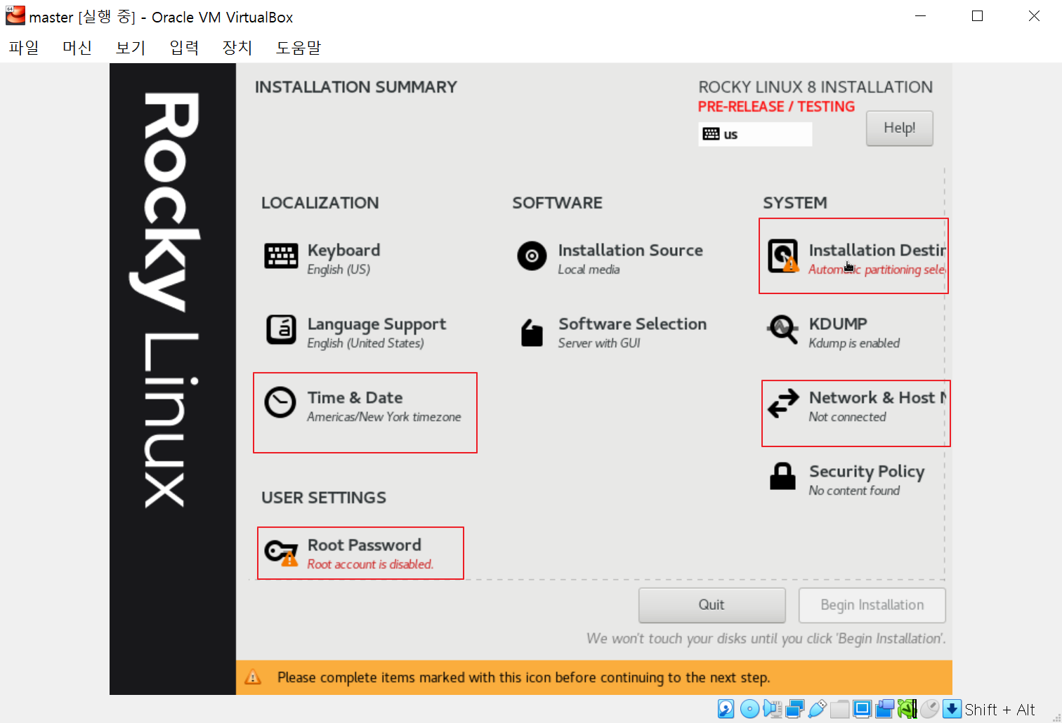The image size is (1062, 723).
Task: Click the 'Shift + Alt' host key text
Action: (999, 710)
